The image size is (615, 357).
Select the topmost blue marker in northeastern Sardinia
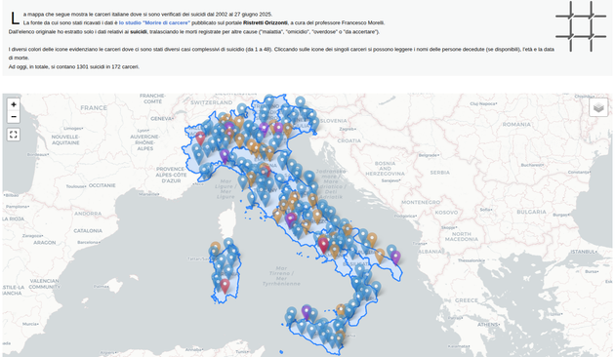(228, 244)
